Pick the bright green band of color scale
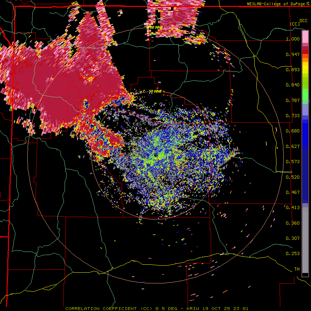This screenshot has height=311, width=311. (305, 94)
